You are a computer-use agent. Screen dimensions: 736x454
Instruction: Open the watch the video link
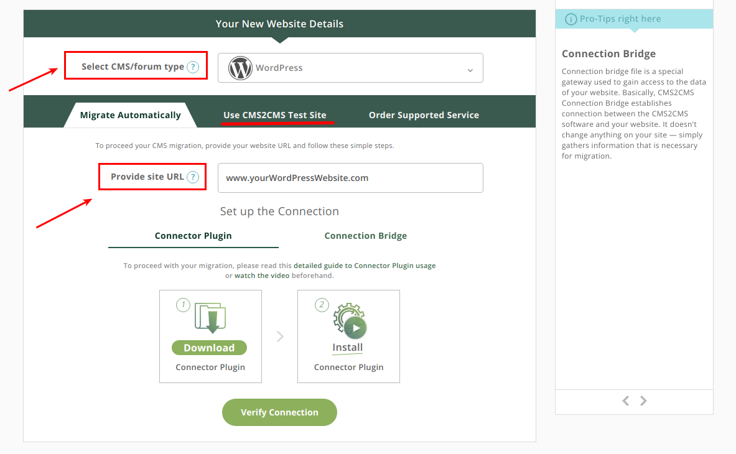pyautogui.click(x=262, y=276)
